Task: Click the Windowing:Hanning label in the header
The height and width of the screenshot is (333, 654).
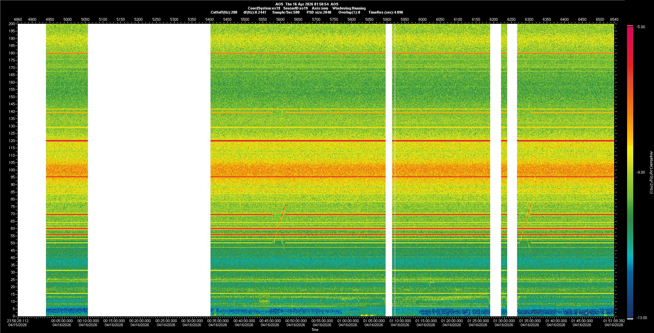Action: point(349,8)
